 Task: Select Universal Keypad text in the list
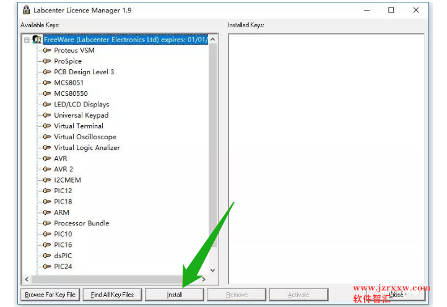(x=81, y=116)
